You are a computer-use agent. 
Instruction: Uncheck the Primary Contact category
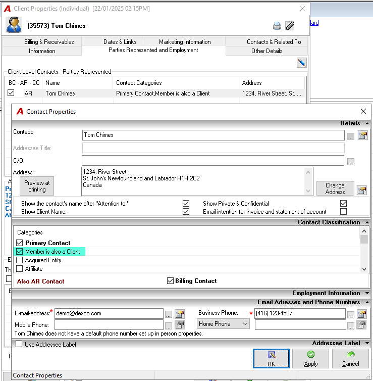19,243
